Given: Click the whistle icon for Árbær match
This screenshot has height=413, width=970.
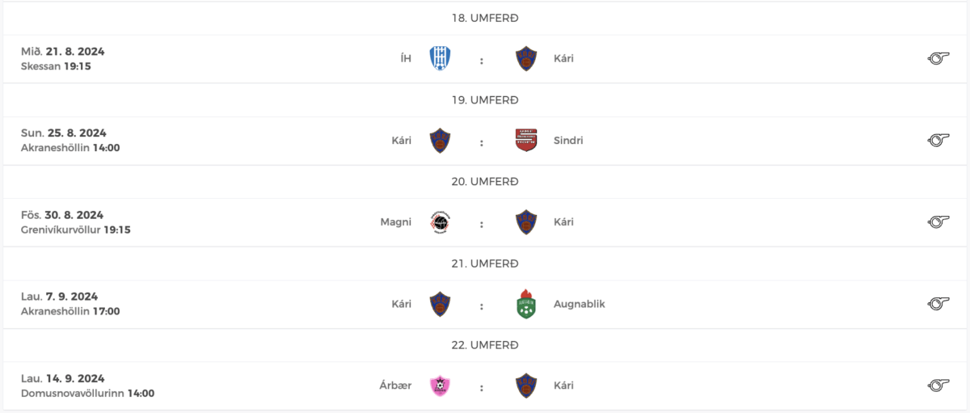Looking at the screenshot, I should (938, 386).
